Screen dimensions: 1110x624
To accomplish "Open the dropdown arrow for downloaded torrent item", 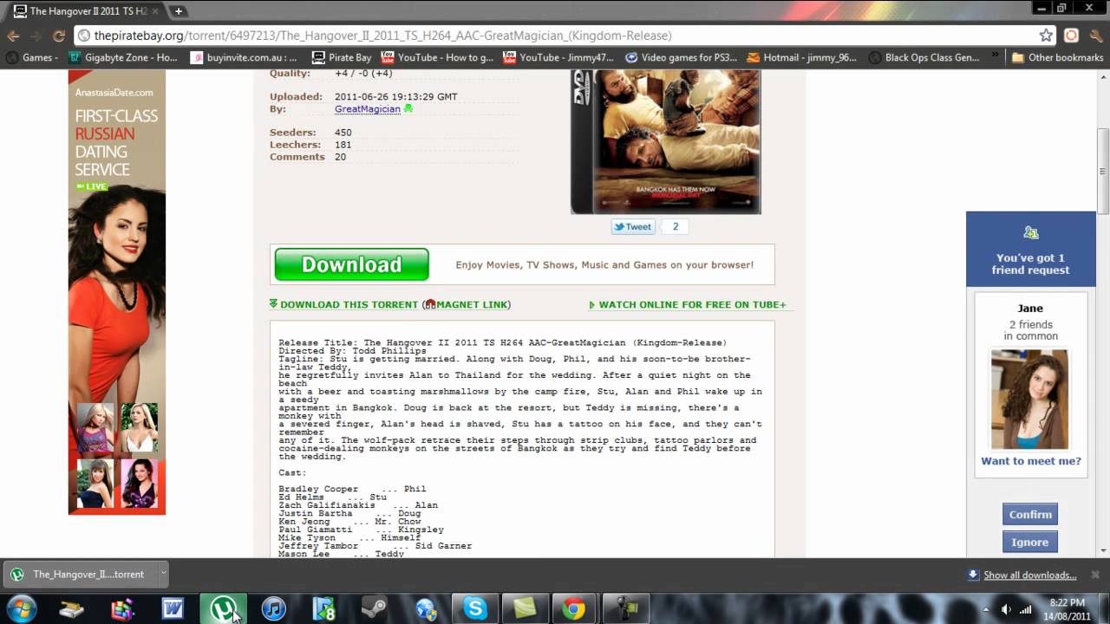I will click(x=163, y=575).
